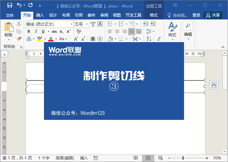This screenshot has height=162, width=228.
Task: Open the 文件 (File) menu
Action: coord(10,15)
